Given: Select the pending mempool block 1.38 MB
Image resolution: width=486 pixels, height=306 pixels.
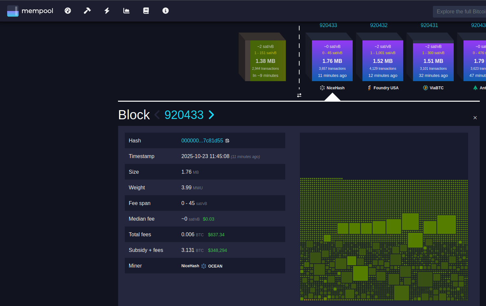Looking at the screenshot, I should (265, 61).
